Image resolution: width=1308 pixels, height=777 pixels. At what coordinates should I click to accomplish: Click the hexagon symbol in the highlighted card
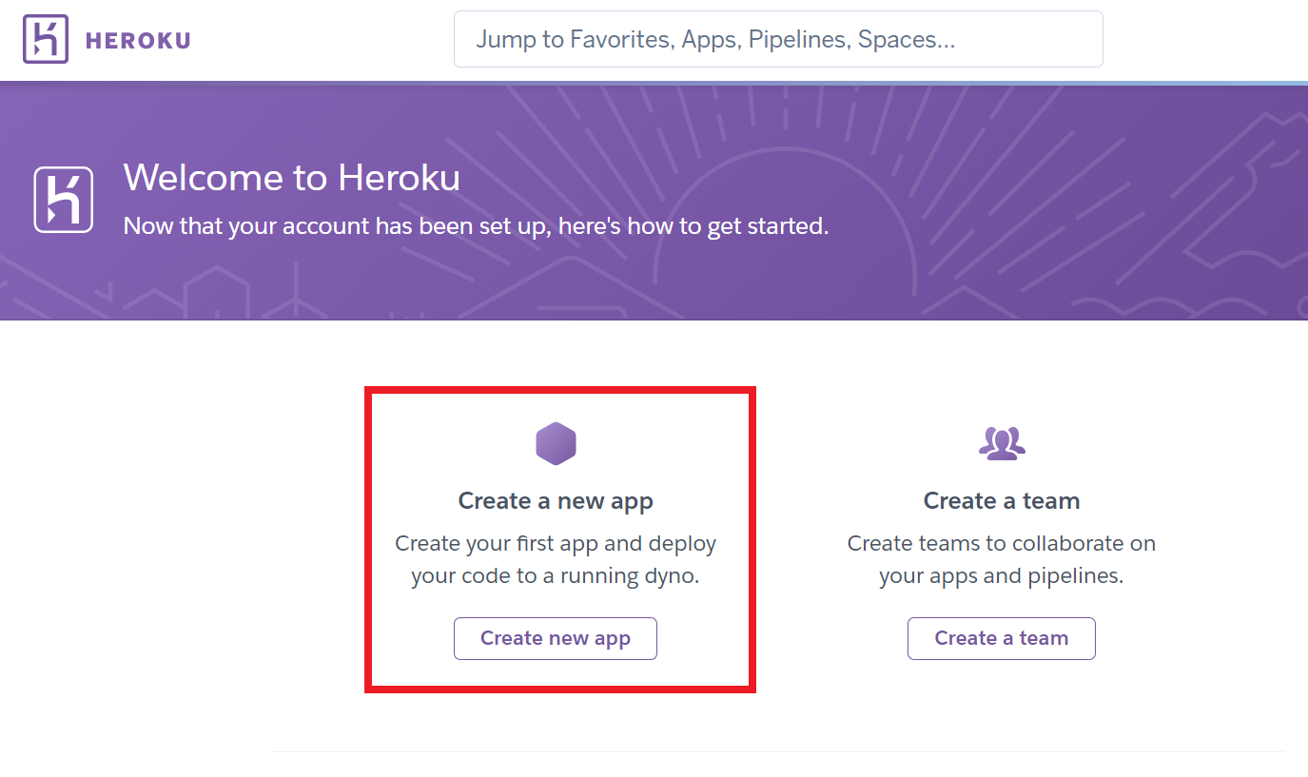pyautogui.click(x=556, y=443)
